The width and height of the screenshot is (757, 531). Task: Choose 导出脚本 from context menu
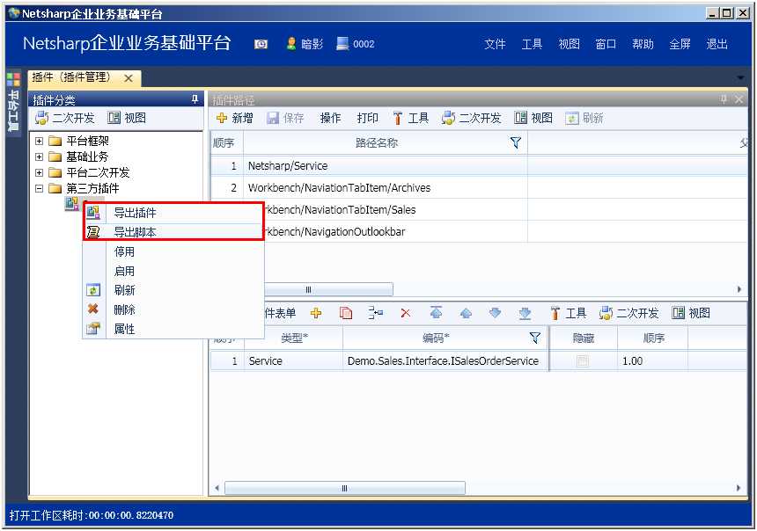[173, 232]
